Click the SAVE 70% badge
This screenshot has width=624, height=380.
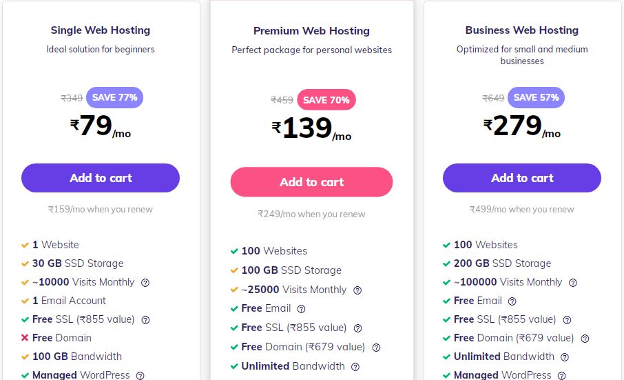tap(326, 99)
